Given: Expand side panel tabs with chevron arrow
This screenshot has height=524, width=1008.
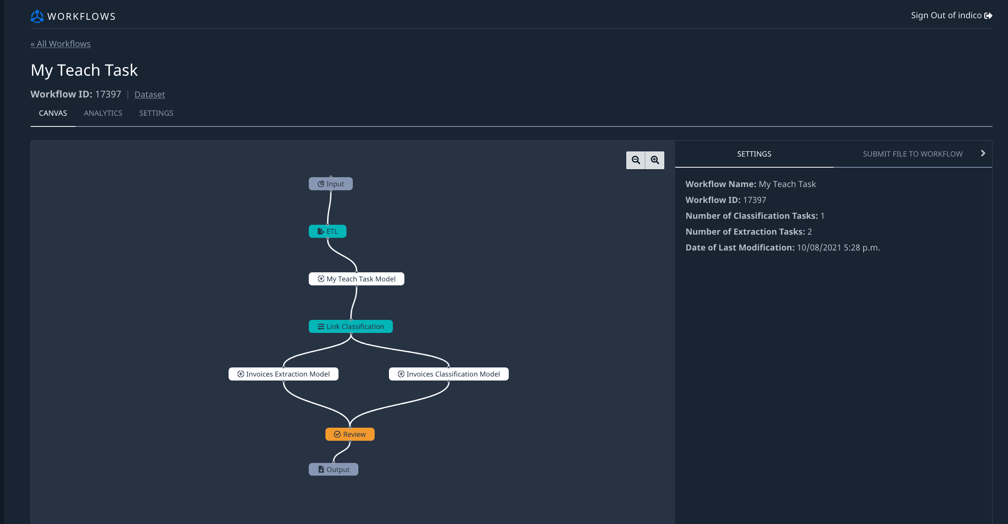Looking at the screenshot, I should pos(983,153).
